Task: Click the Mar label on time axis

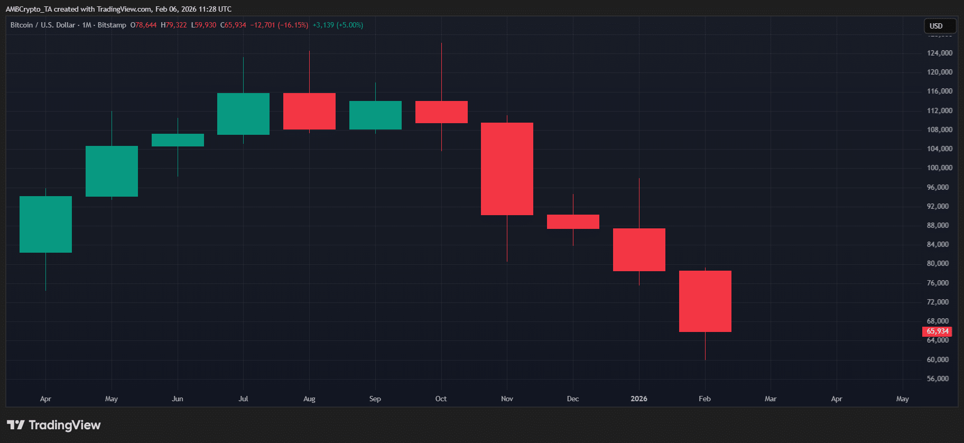Action: (771, 399)
